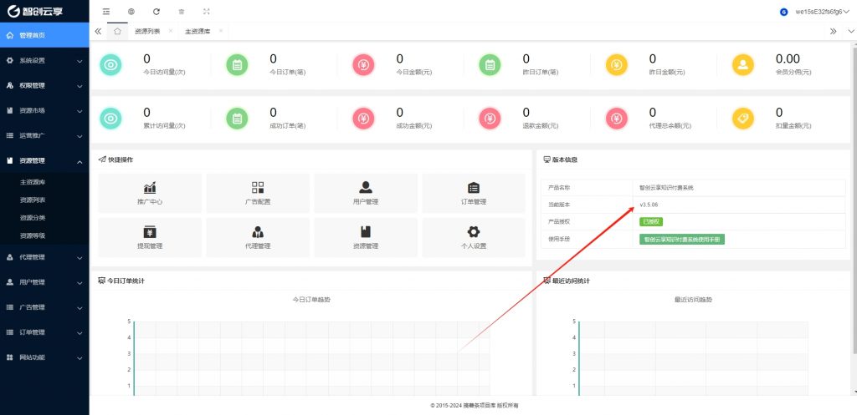857x415 pixels.
Task: Click the green 已授权 badge
Action: coord(651,222)
